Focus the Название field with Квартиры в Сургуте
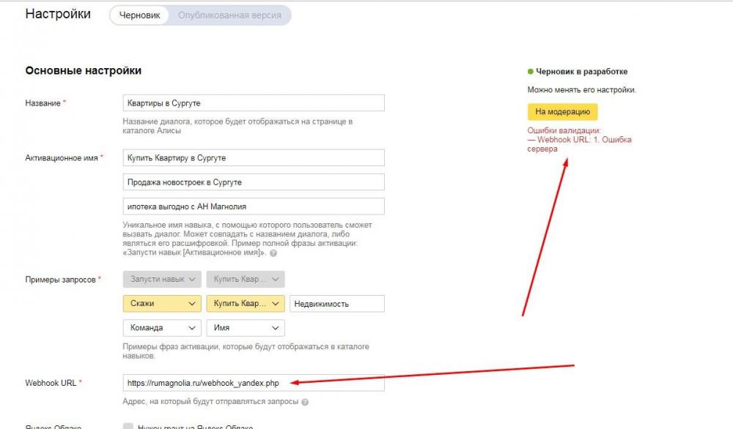Screen dimensions: 733x429 pos(254,103)
